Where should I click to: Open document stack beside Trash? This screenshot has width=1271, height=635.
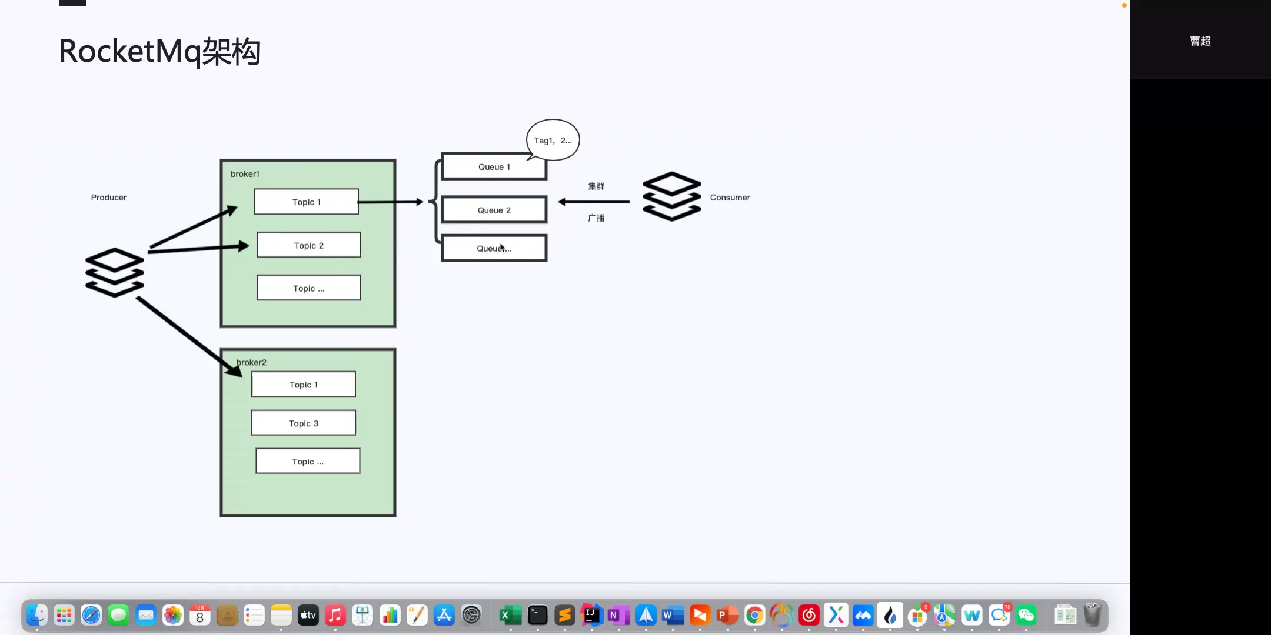1065,616
